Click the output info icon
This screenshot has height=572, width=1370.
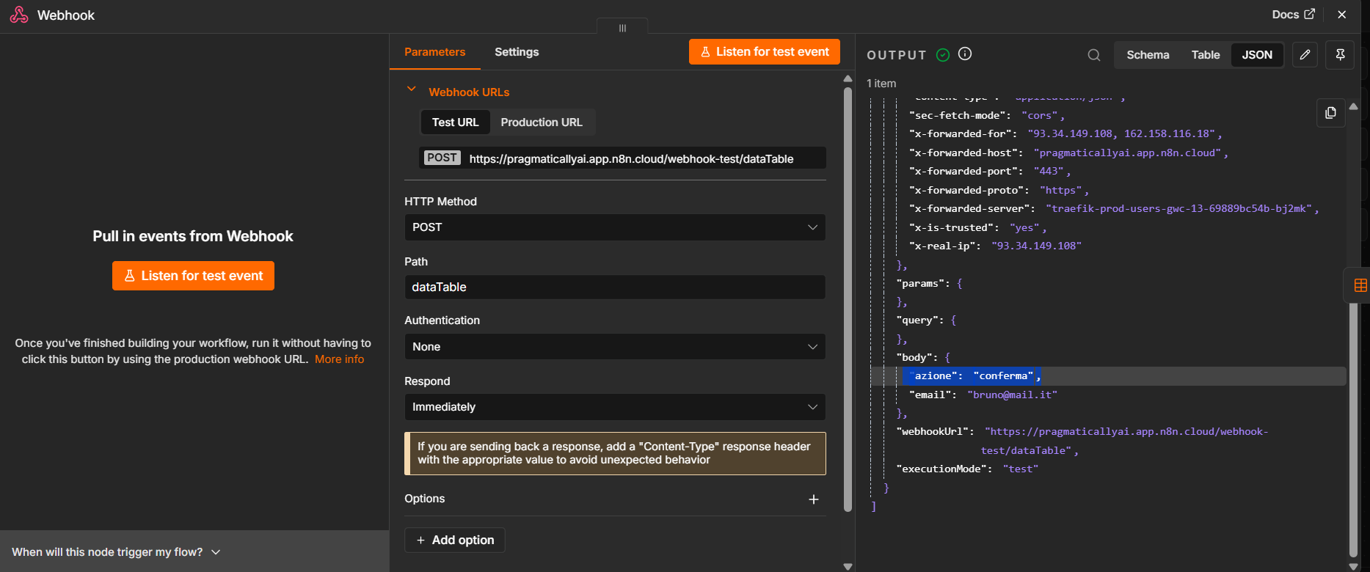965,54
